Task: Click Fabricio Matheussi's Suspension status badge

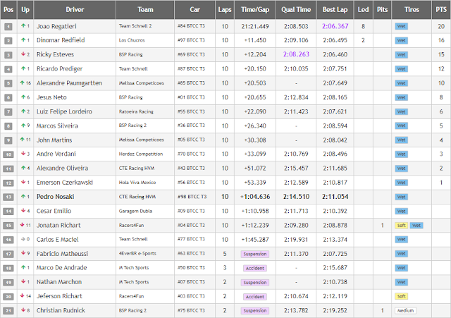Action: 254,253
